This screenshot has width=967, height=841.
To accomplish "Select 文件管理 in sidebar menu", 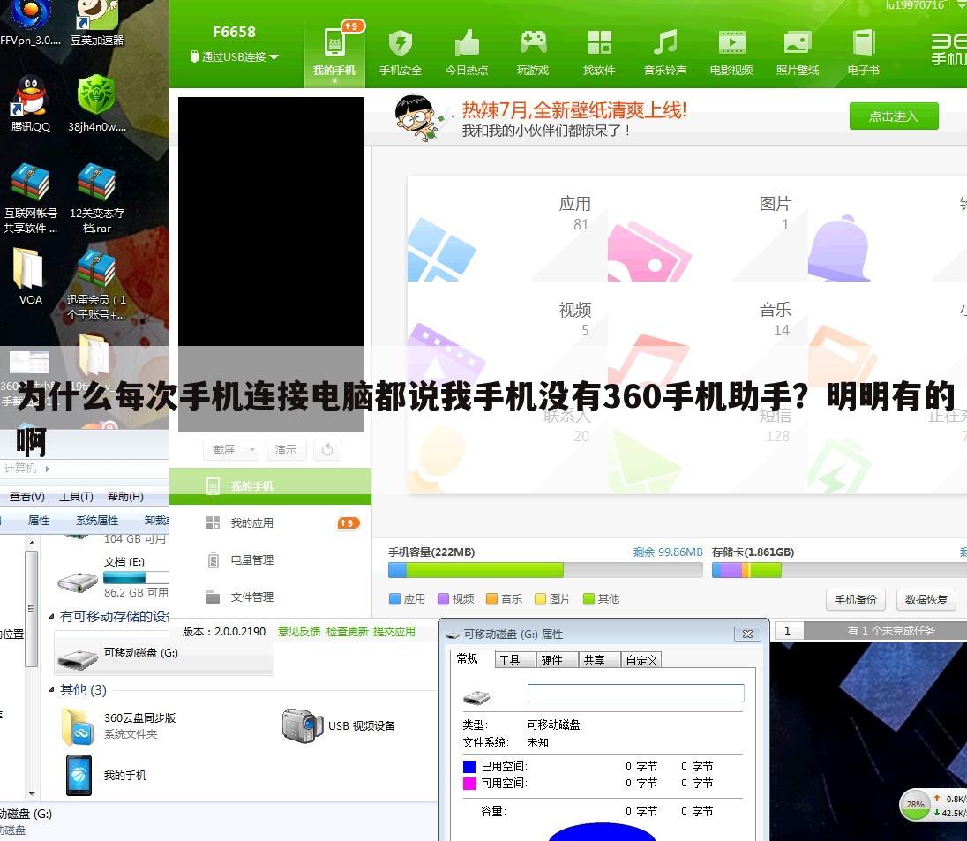I will [x=270, y=597].
